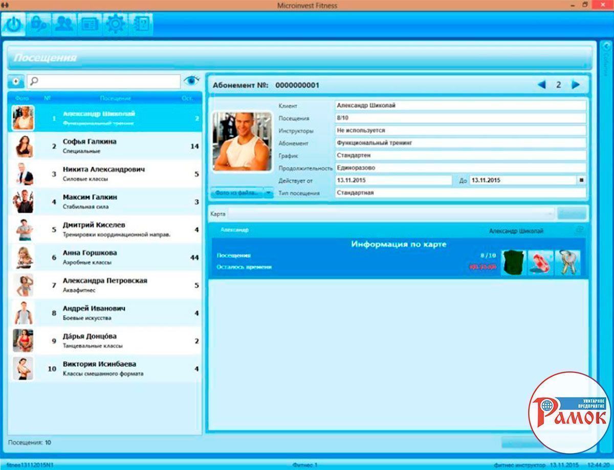The image size is (614, 470).
Task: Click the remaining count 14 for Софья Галкина
Action: click(x=194, y=146)
